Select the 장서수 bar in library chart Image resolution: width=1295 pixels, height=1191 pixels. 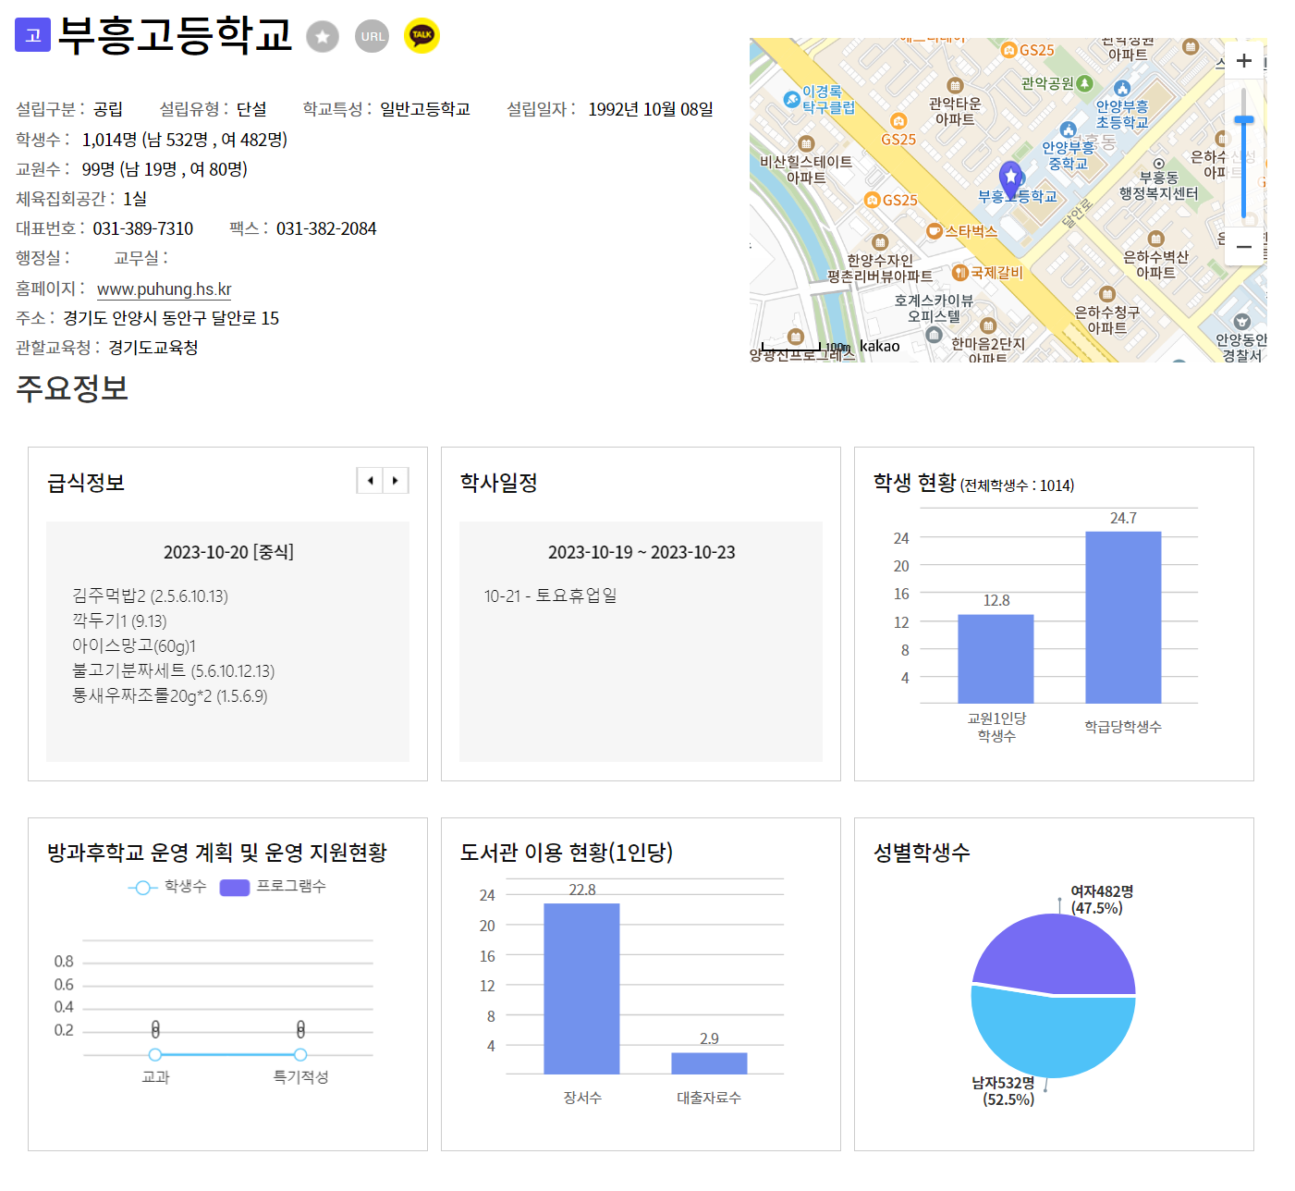pos(581,988)
